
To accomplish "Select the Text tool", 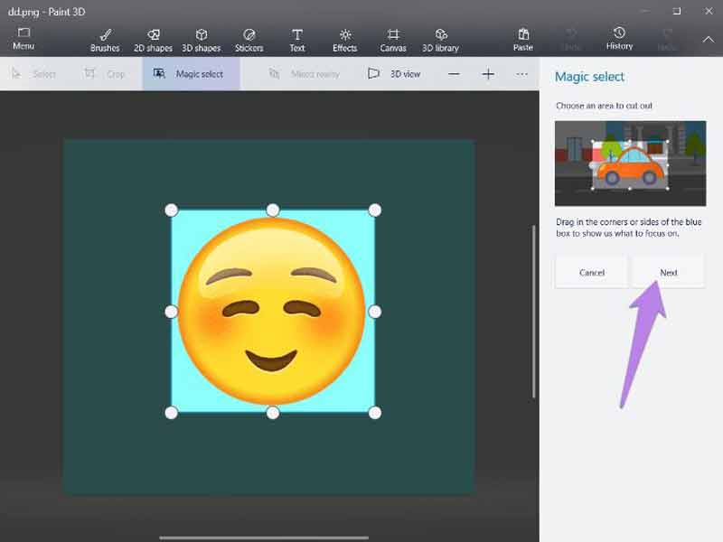I will click(296, 40).
